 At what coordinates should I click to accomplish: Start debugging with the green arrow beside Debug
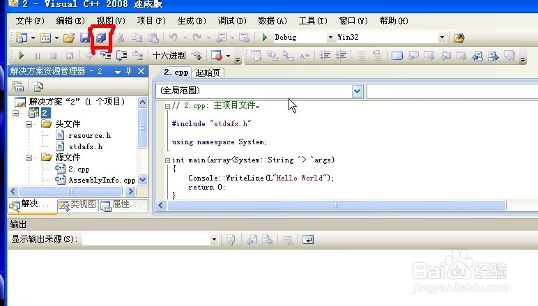pos(265,38)
